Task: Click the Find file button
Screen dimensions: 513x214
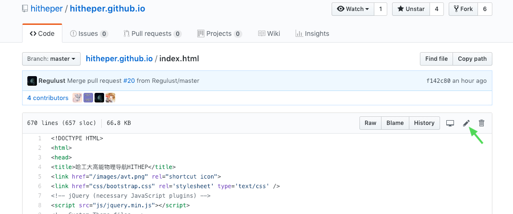Action: (436, 59)
